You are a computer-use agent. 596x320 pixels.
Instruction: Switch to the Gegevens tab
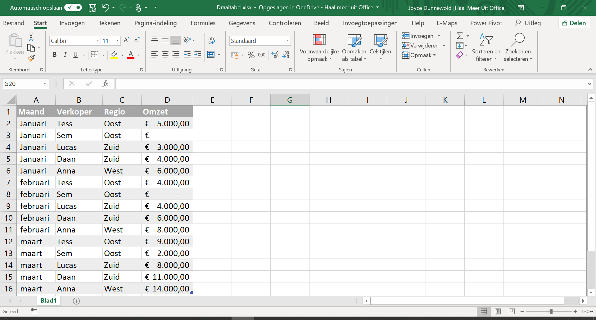(242, 23)
